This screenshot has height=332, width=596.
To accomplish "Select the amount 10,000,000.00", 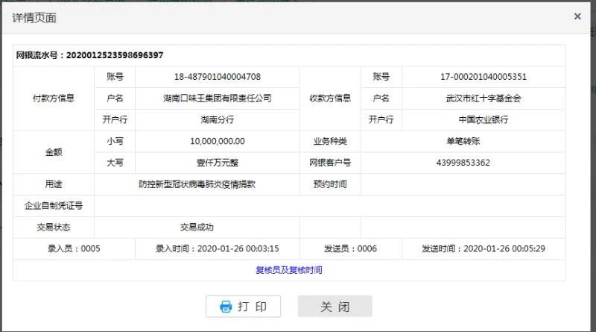I will 217,141.
